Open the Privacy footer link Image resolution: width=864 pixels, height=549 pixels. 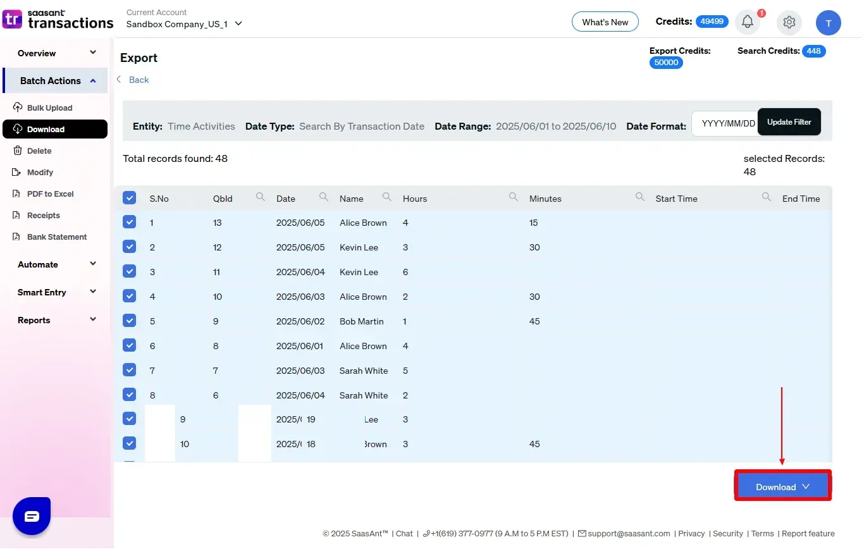[691, 533]
